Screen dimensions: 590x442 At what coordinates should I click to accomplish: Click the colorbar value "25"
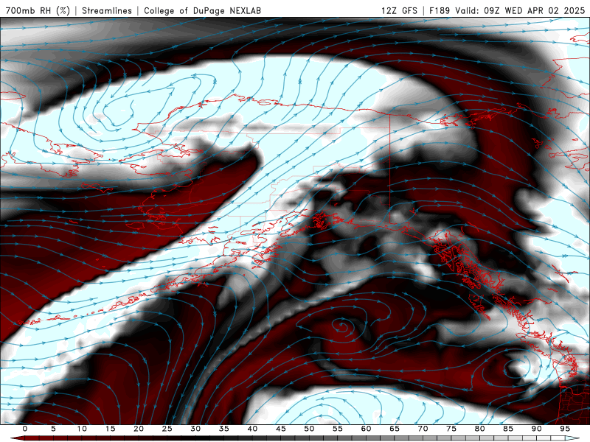[x=167, y=429]
